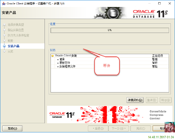Select the 指定安装位置 step

tap(15, 30)
